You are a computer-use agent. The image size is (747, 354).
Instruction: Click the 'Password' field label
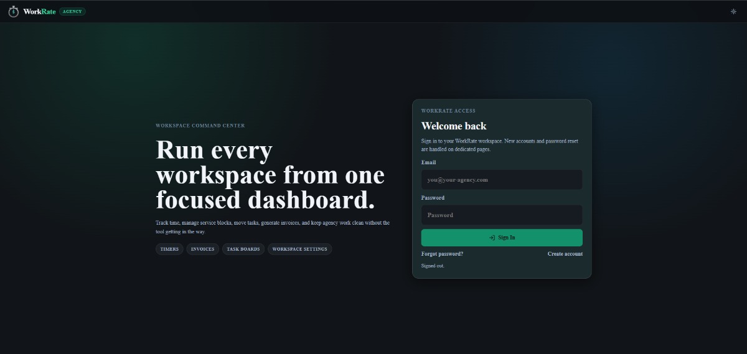(x=433, y=198)
